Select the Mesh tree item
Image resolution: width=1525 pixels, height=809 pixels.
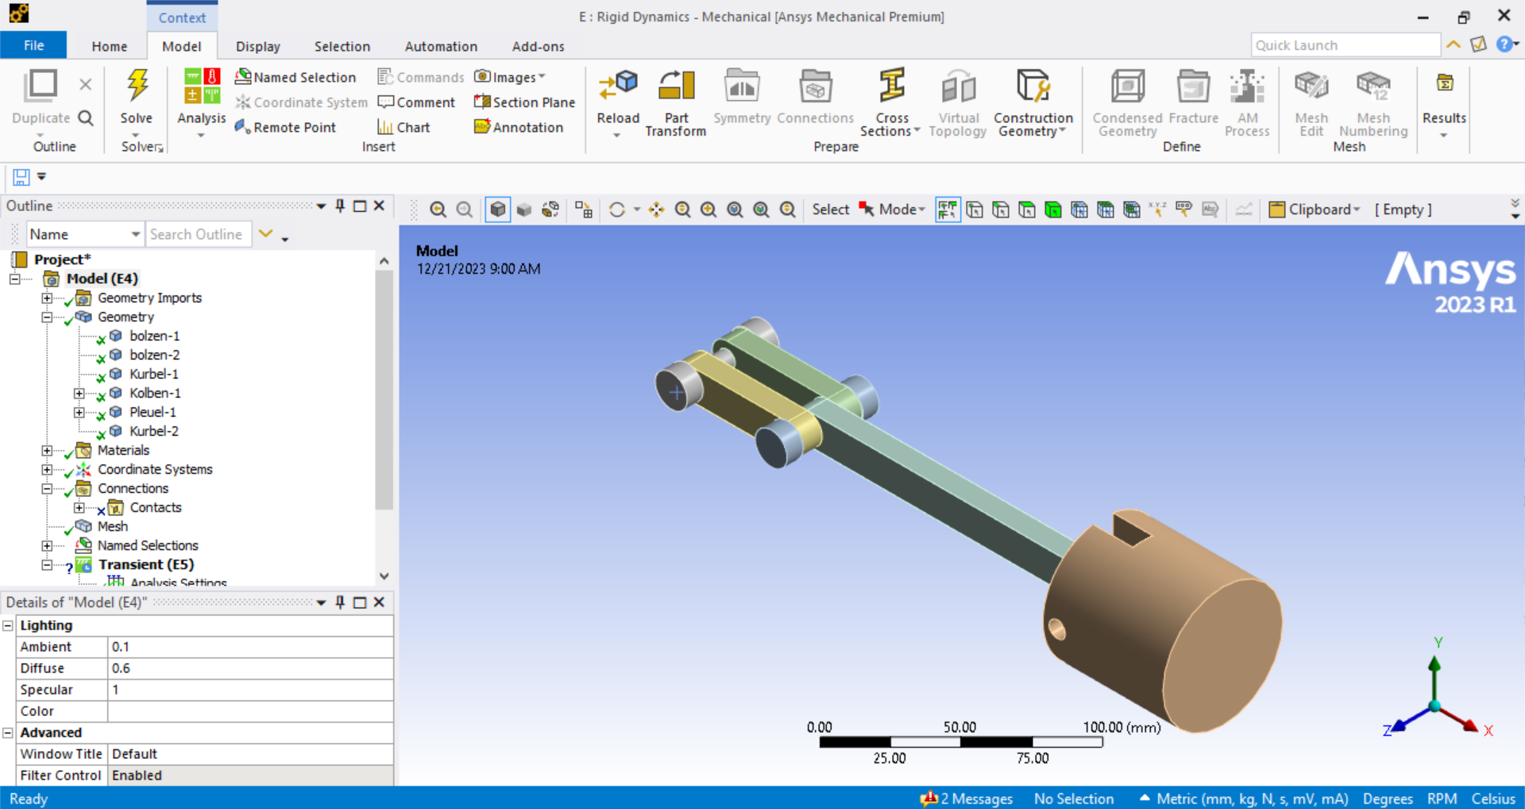pyautogui.click(x=112, y=526)
